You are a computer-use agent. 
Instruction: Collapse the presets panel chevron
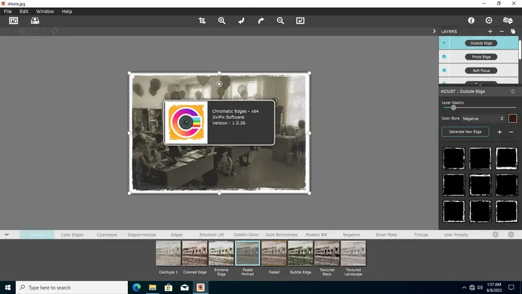click(7, 234)
